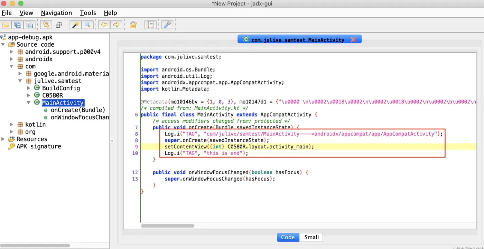Click the '/* compiled from: MainActivity.kt */' comment

(194, 108)
